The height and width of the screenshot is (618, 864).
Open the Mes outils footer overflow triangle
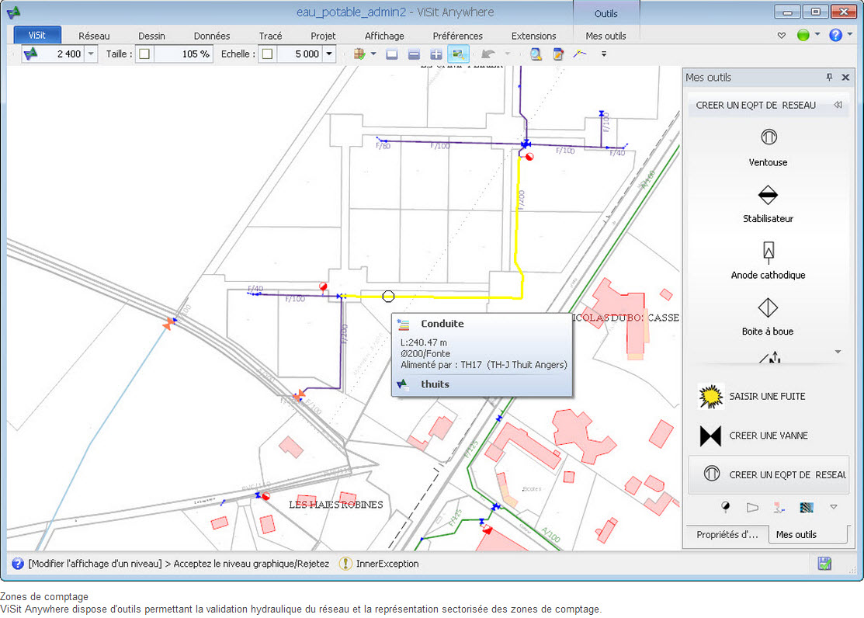pos(834,507)
